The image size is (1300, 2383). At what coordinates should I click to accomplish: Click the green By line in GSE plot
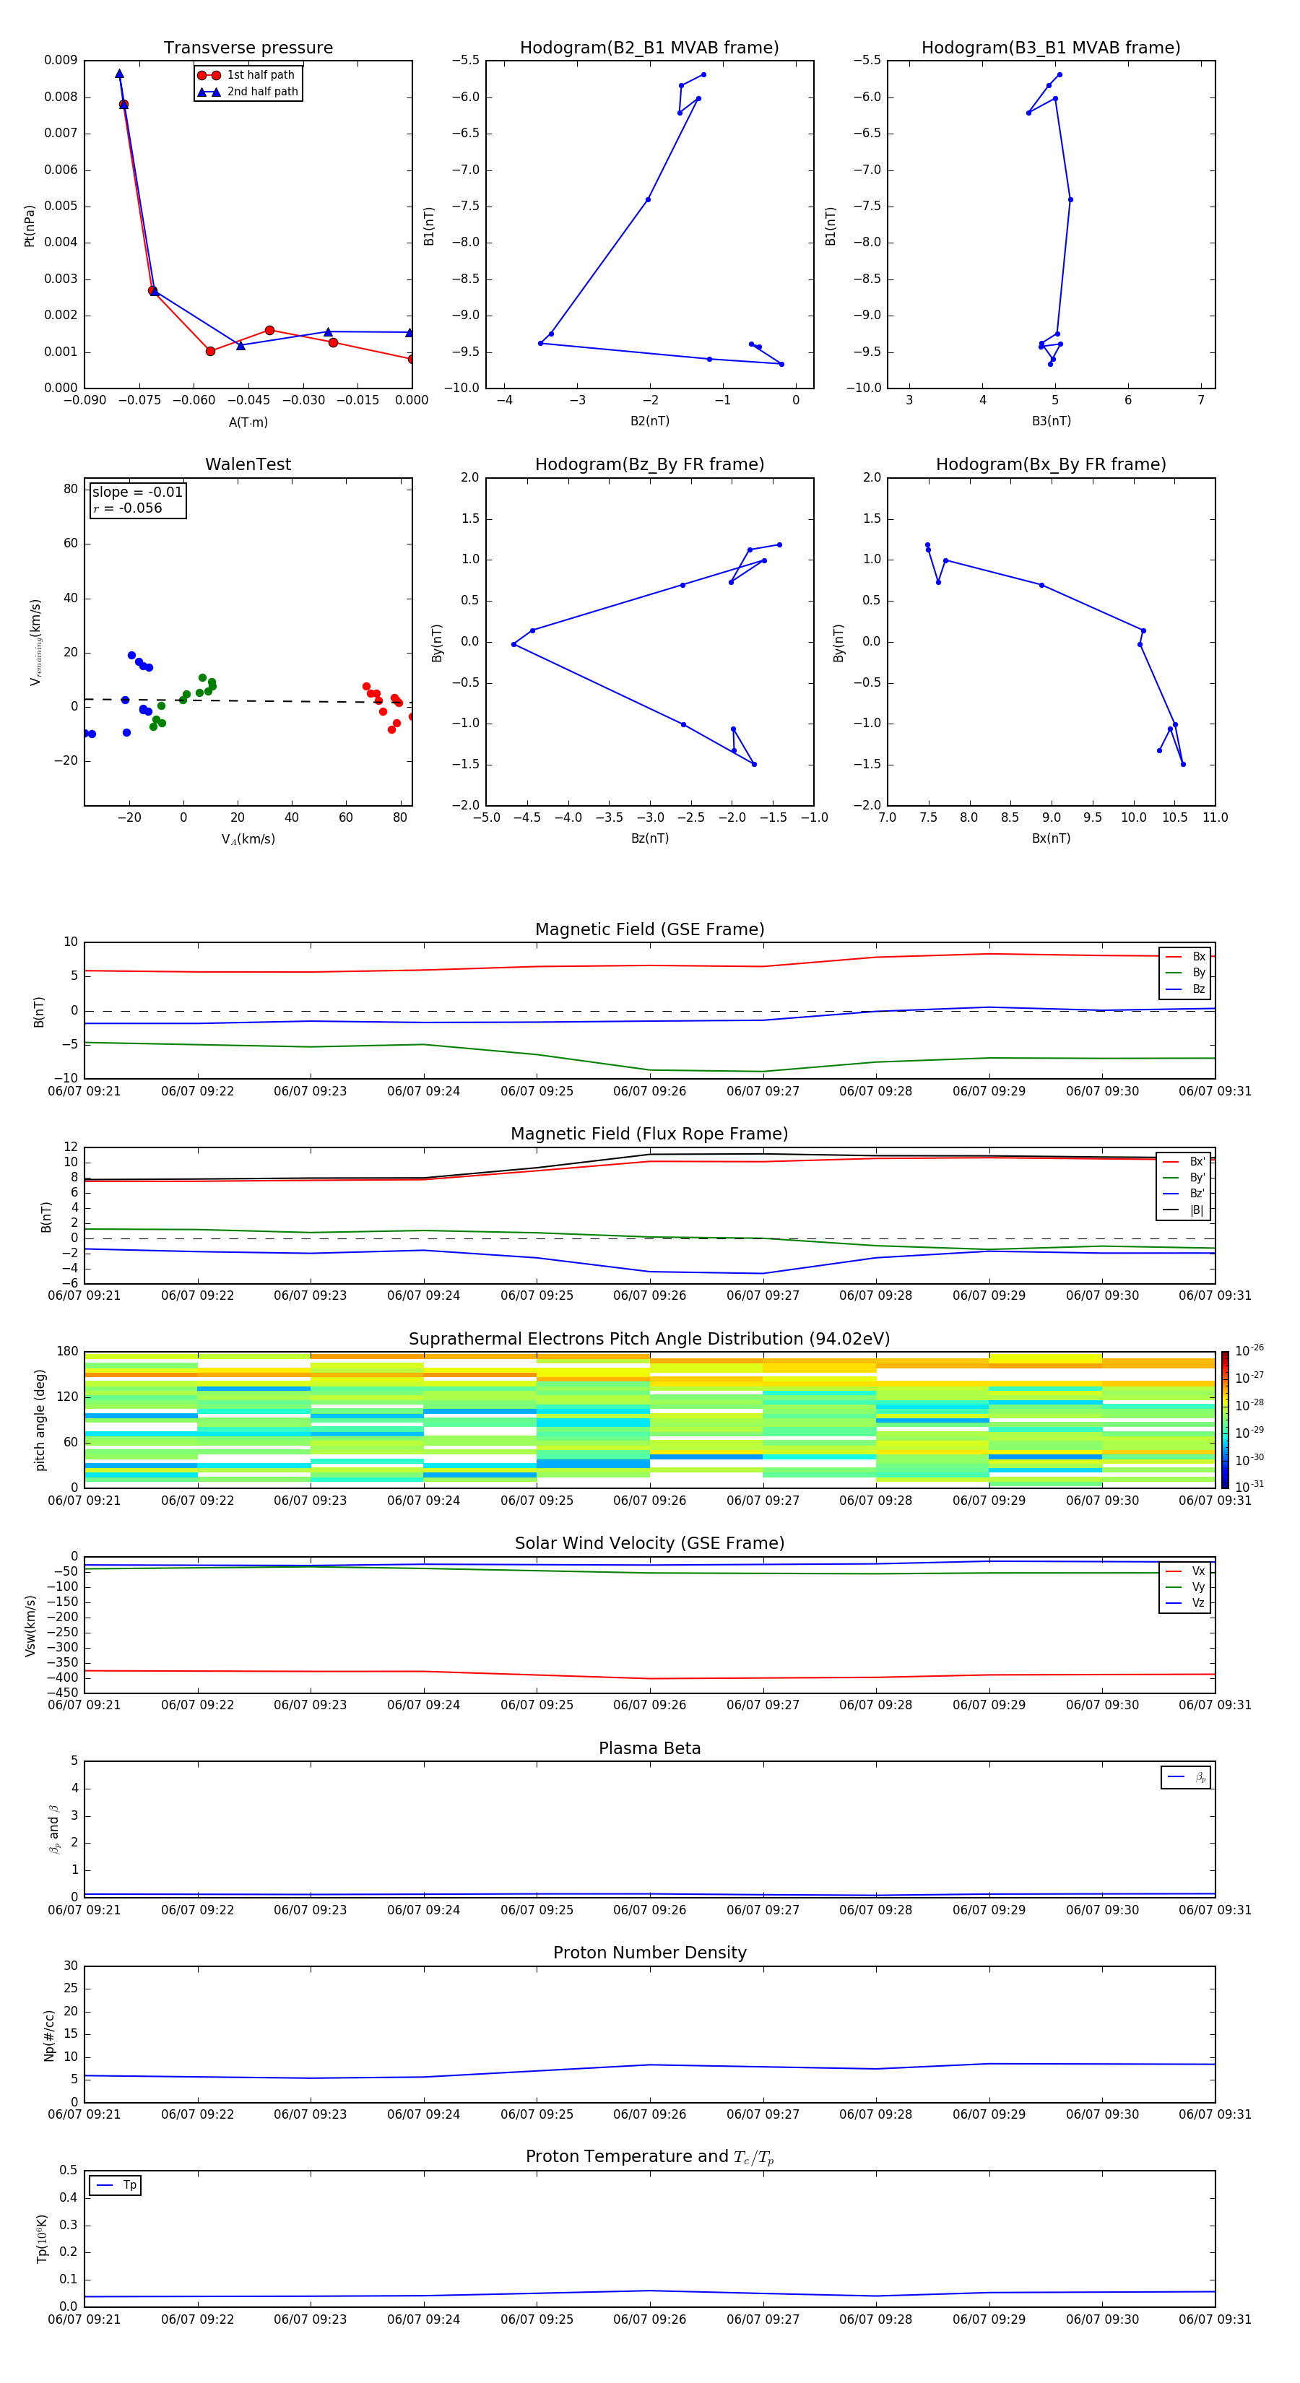[x=649, y=1057]
